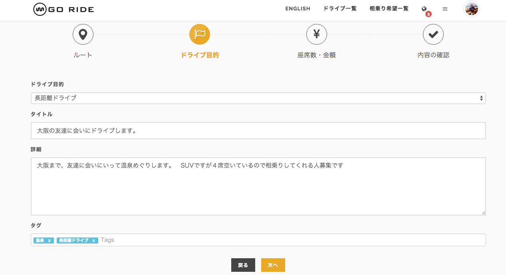Open 相乗り希望一覧 in the navigation

click(389, 9)
